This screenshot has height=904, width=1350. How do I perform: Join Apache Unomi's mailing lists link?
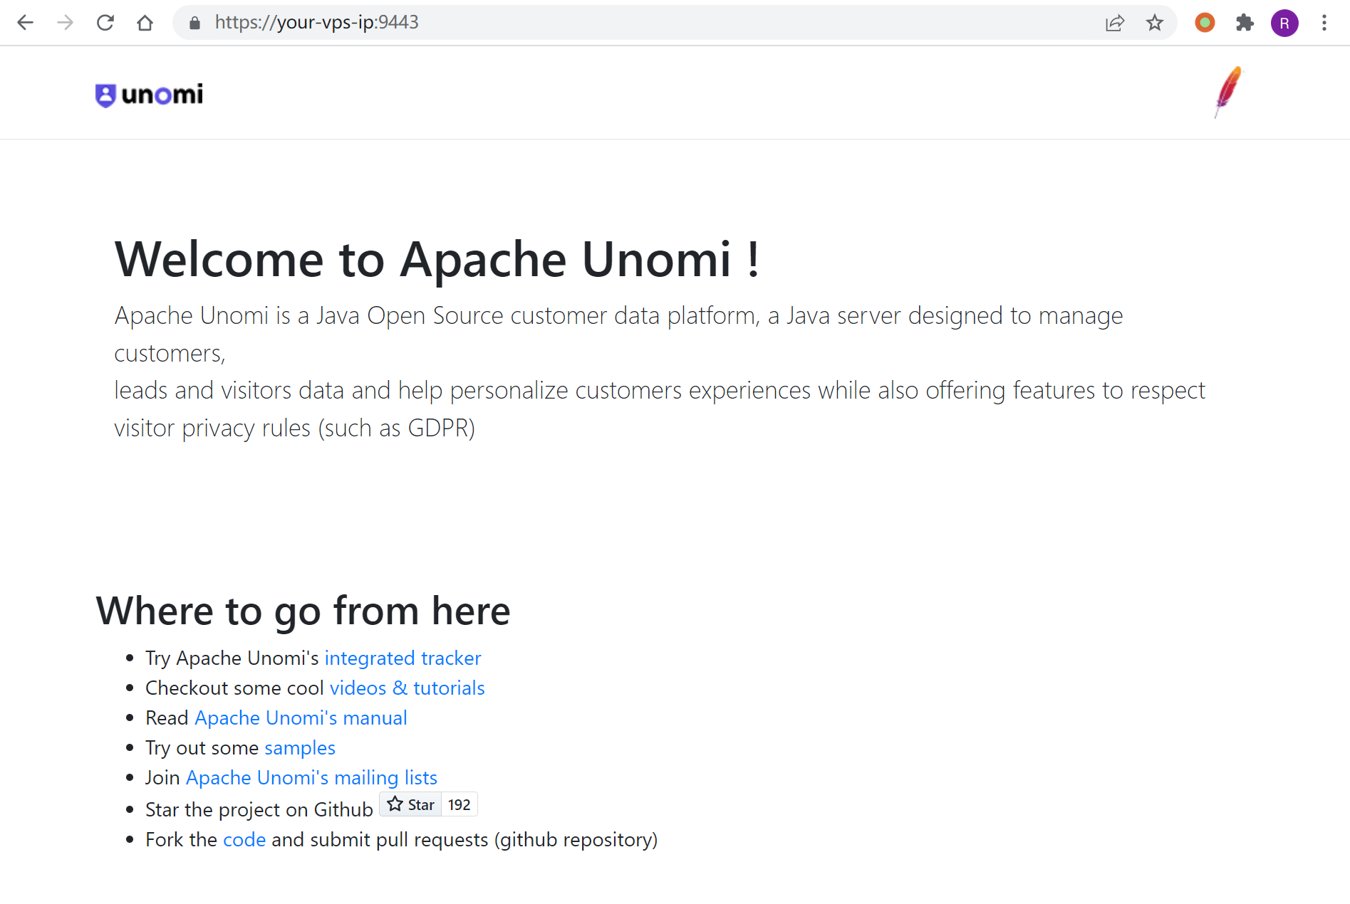[x=311, y=777]
